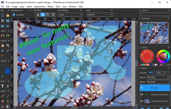Select the apricot-blossoms layer row
This screenshot has height=109, width=171.
(x=155, y=101)
